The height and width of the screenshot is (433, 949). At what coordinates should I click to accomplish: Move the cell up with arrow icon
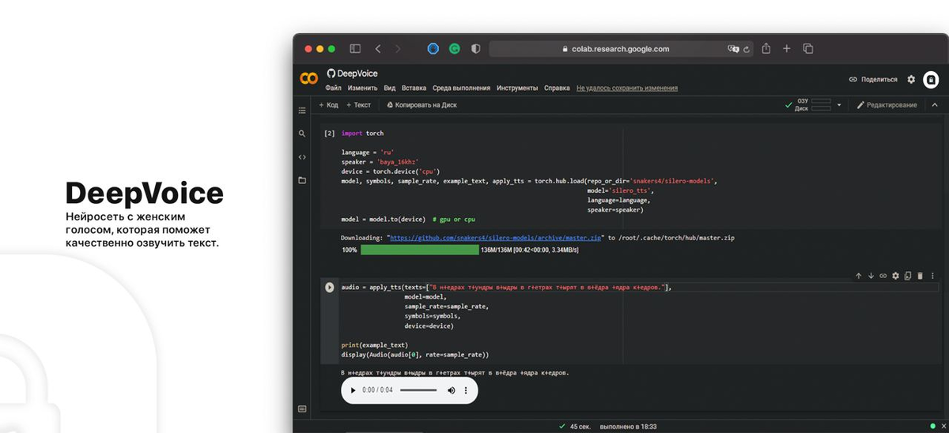coord(859,276)
